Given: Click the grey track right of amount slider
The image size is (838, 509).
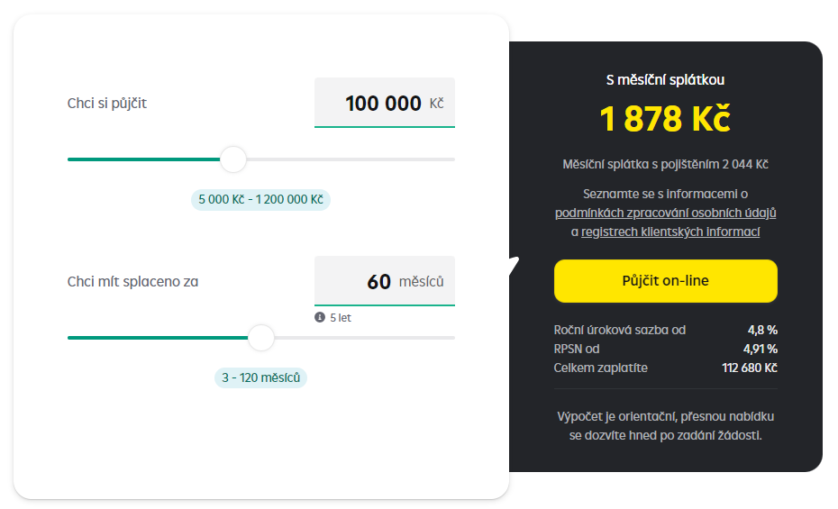Looking at the screenshot, I should pyautogui.click(x=351, y=159).
